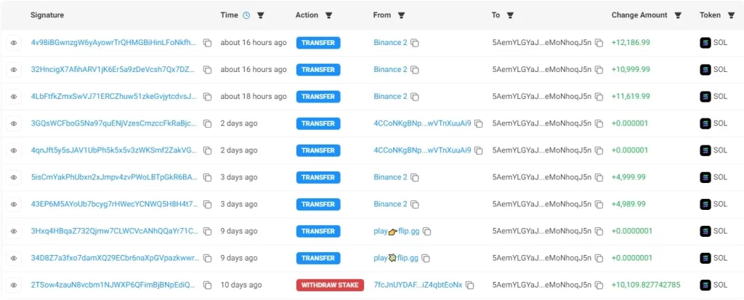Viewport: 744px width, 300px height.
Task: Copy To address in the 32HncigX7 row
Action: click(599, 70)
